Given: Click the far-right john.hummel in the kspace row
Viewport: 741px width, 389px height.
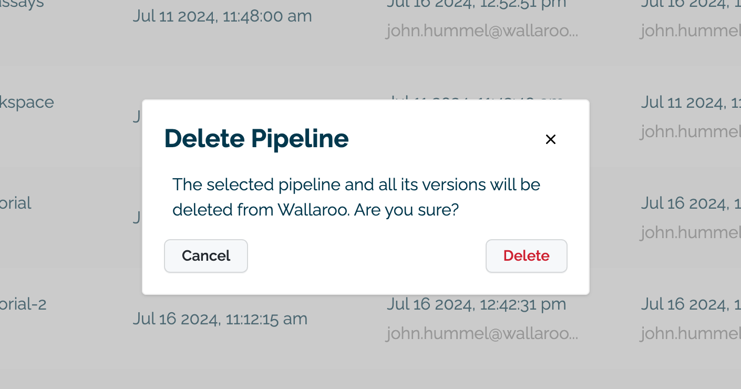Looking at the screenshot, I should 690,131.
